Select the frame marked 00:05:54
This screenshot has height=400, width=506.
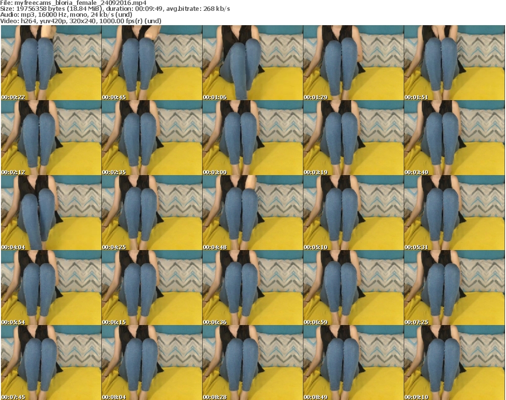pos(51,288)
